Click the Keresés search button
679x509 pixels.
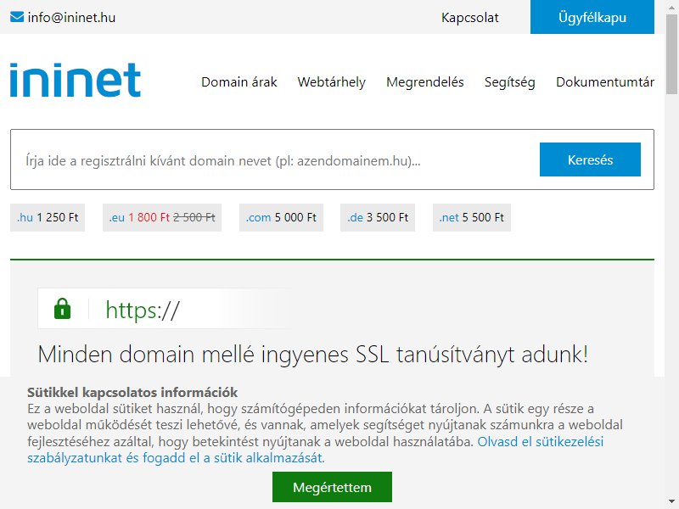(590, 159)
